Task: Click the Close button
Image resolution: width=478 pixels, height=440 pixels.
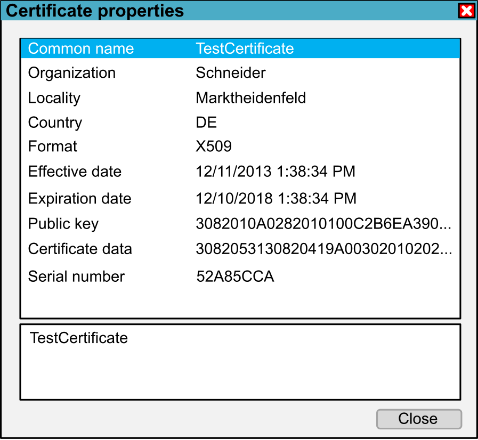Action: (x=419, y=419)
